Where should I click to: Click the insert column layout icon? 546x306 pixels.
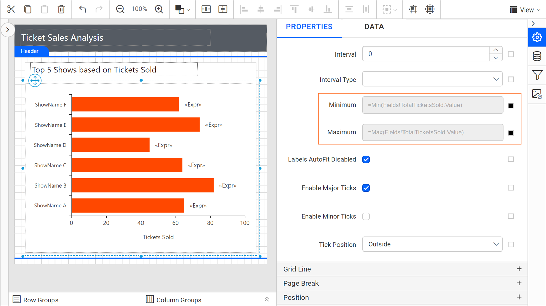pos(206,9)
